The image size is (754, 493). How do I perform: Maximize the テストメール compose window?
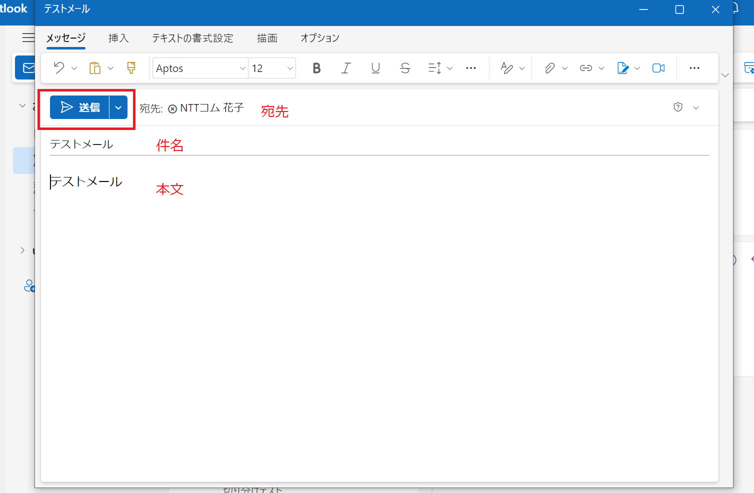679,9
